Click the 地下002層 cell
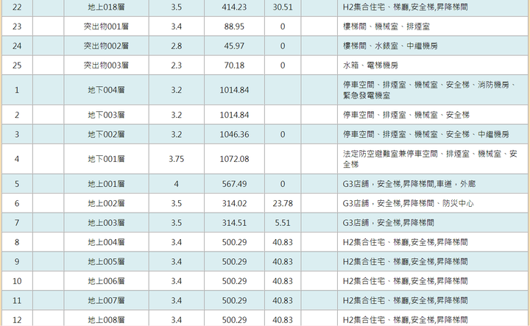Viewport: 530px width, 326px height. pos(106,135)
